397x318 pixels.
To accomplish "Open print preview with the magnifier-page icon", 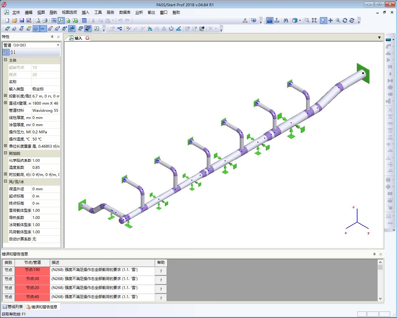I will pos(38,21).
